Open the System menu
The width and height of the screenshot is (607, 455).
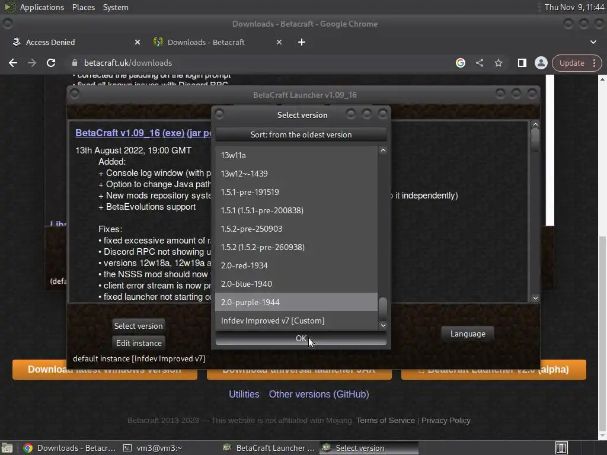click(116, 7)
